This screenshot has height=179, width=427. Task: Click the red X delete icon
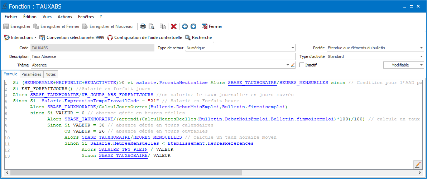174,27
